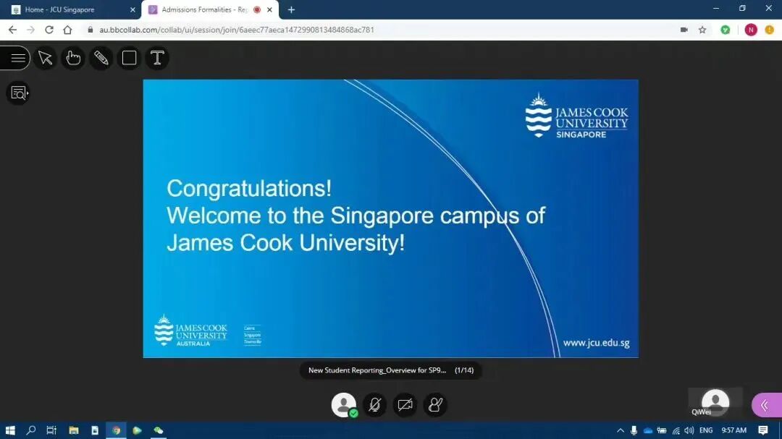Reload the current page

pos(49,30)
